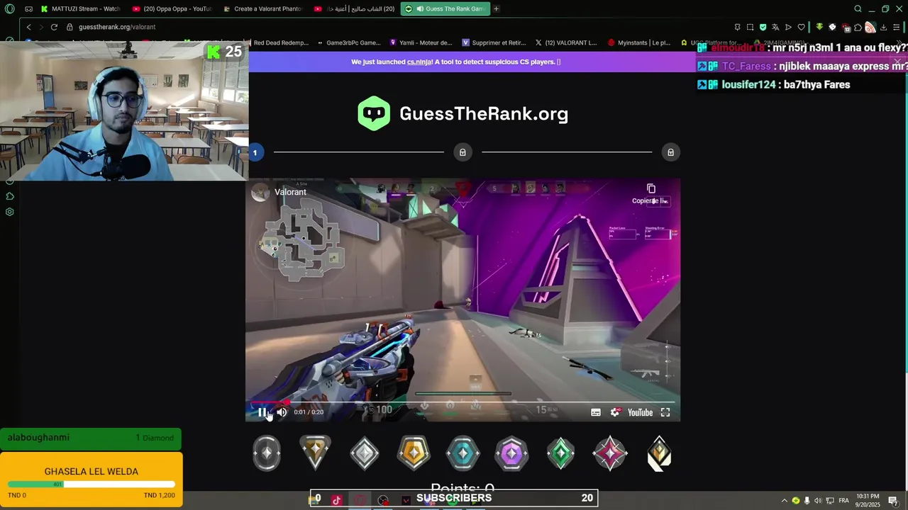Click the locked second round icon
Screen dimensions: 908x510
[x=463, y=152]
